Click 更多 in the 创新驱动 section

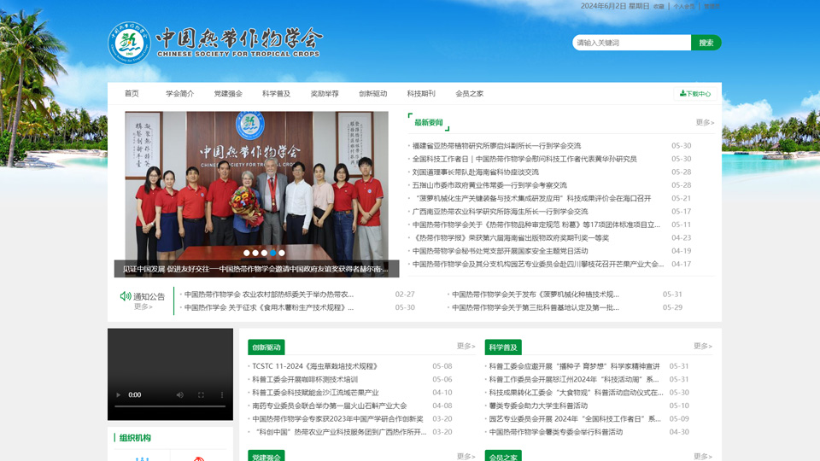tap(466, 346)
